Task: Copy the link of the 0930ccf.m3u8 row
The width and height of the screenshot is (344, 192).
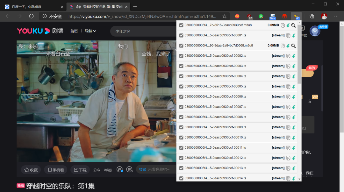Action: (283, 25)
